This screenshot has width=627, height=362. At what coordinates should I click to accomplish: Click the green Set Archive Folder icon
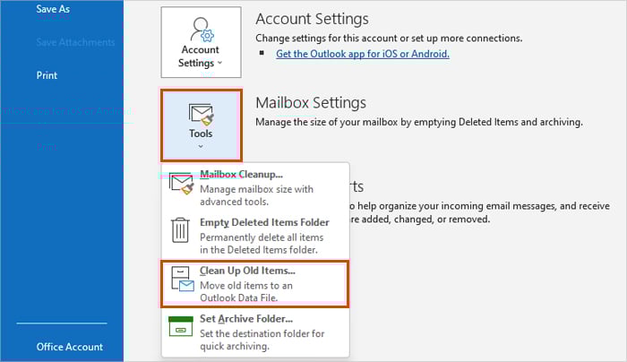(x=182, y=327)
